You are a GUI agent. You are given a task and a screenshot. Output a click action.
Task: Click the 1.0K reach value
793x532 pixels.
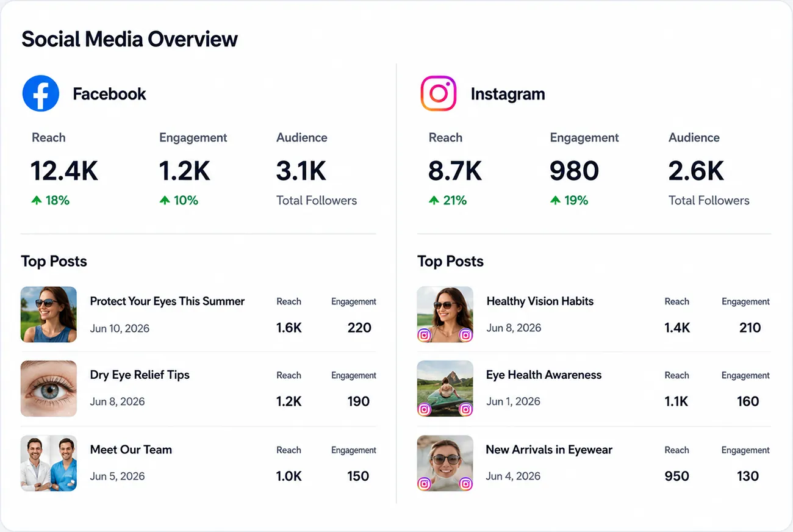[x=289, y=476]
